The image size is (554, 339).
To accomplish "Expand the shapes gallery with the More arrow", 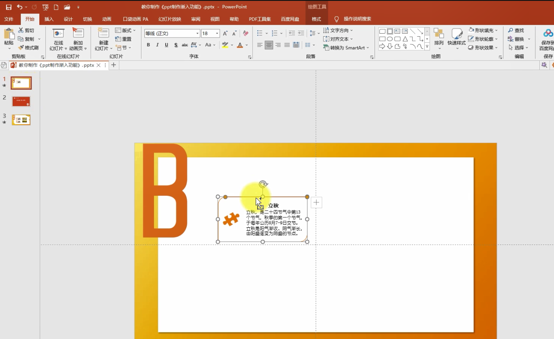I will pos(427,47).
